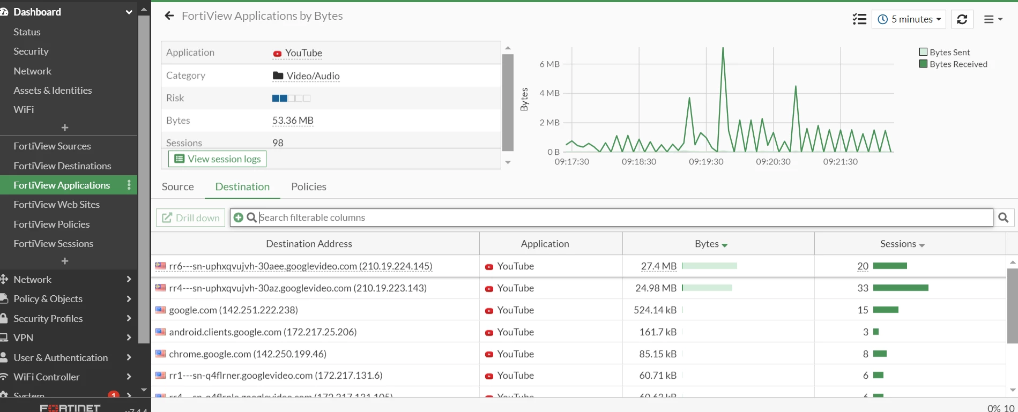Screen dimensions: 1018x412
Task: Click the YouTube icon in Application detail row
Action: pyautogui.click(x=277, y=54)
